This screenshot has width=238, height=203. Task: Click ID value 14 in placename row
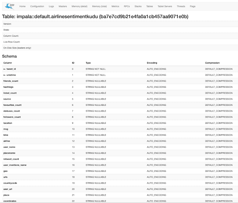[73, 153]
